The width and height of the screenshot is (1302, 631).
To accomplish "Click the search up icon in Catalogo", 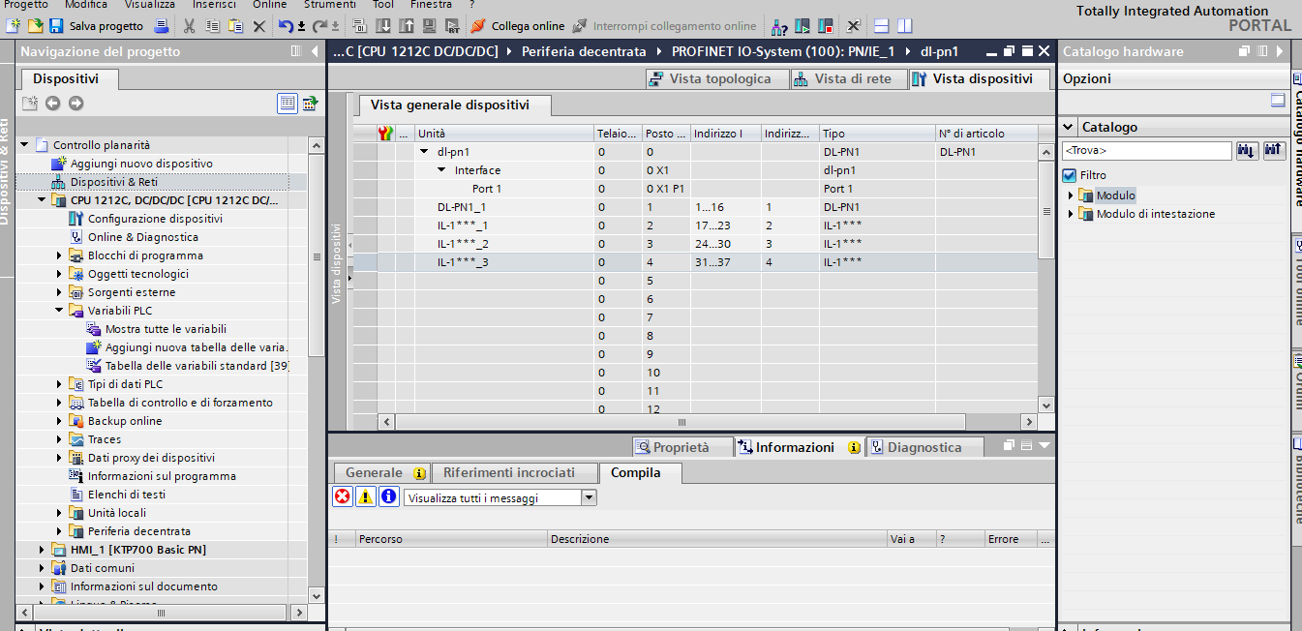I will pyautogui.click(x=1273, y=150).
